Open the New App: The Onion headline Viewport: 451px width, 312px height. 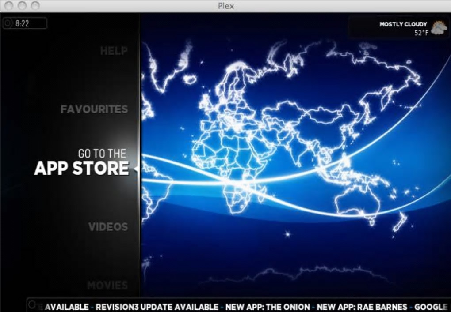[268, 307]
